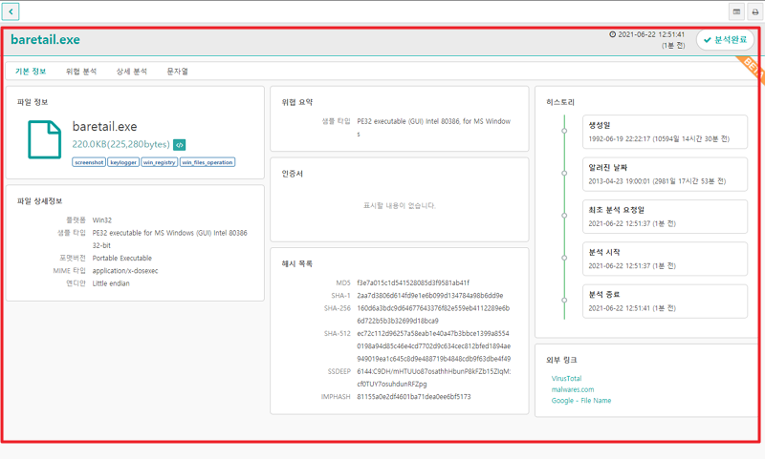Click the screenshot tag
The width and height of the screenshot is (765, 459).
click(88, 162)
